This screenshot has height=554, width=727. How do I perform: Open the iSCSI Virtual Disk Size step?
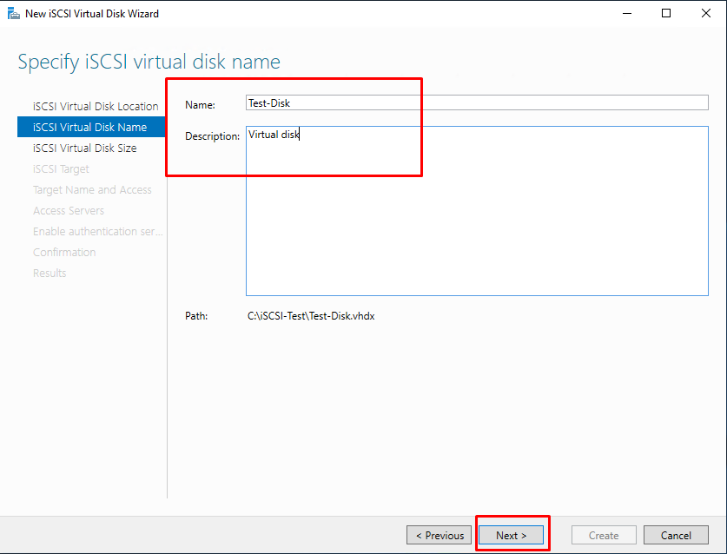(85, 148)
